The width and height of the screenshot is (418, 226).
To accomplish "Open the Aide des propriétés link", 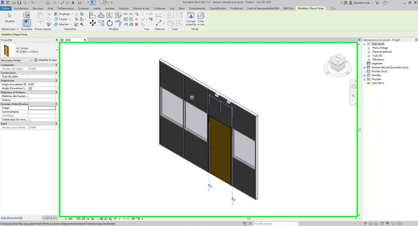I will [12, 218].
